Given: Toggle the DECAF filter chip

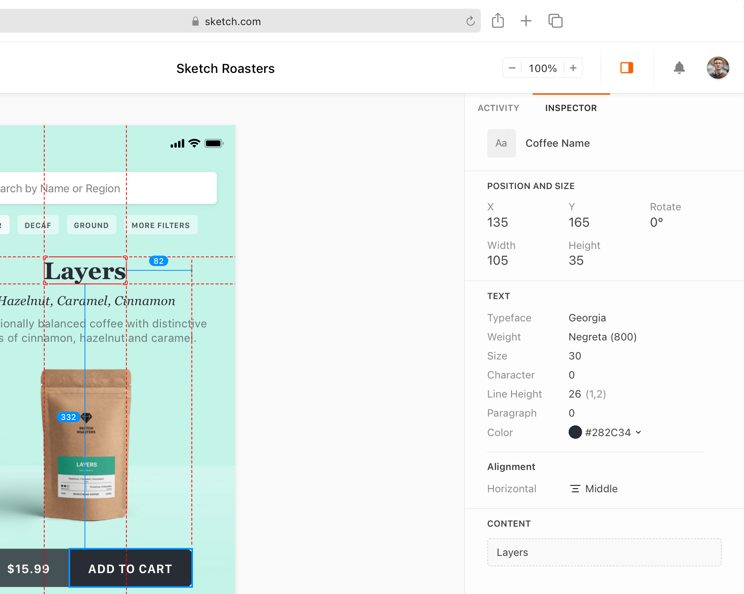Looking at the screenshot, I should point(38,225).
